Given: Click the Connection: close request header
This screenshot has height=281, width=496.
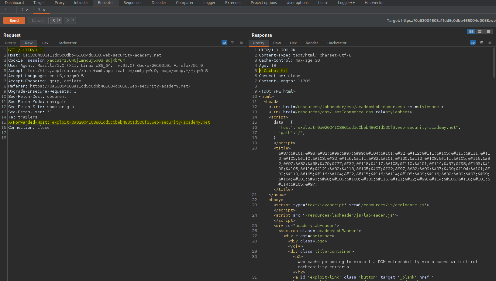Looking at the screenshot, I should 29,128.
